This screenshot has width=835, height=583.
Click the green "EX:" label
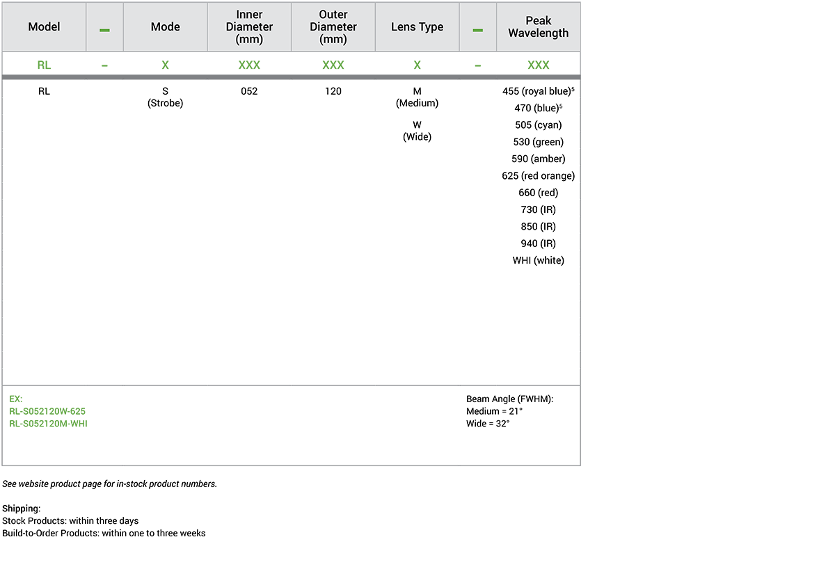(16, 399)
